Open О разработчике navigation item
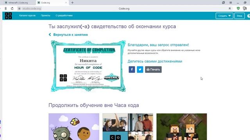 64,16
